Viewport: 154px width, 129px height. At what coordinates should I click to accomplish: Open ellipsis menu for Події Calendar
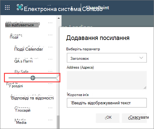[x=50, y=47]
